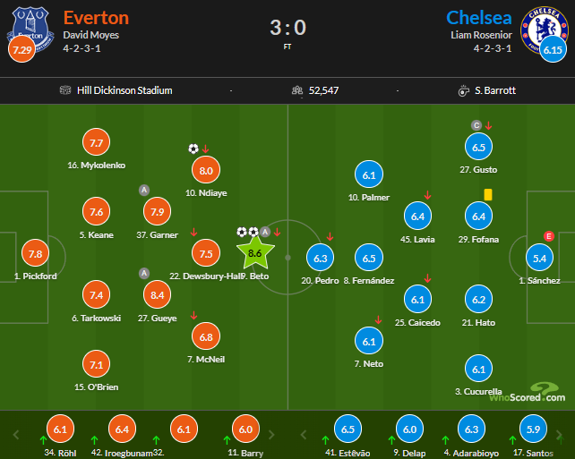Click the captain C badge above Gusto
575x459 pixels.
[x=476, y=125]
